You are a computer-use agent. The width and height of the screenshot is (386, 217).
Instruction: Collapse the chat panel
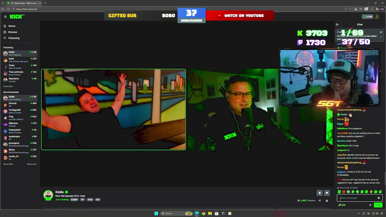[x=337, y=24]
